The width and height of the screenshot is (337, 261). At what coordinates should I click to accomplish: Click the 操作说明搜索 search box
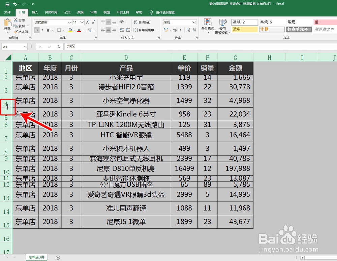point(165,12)
